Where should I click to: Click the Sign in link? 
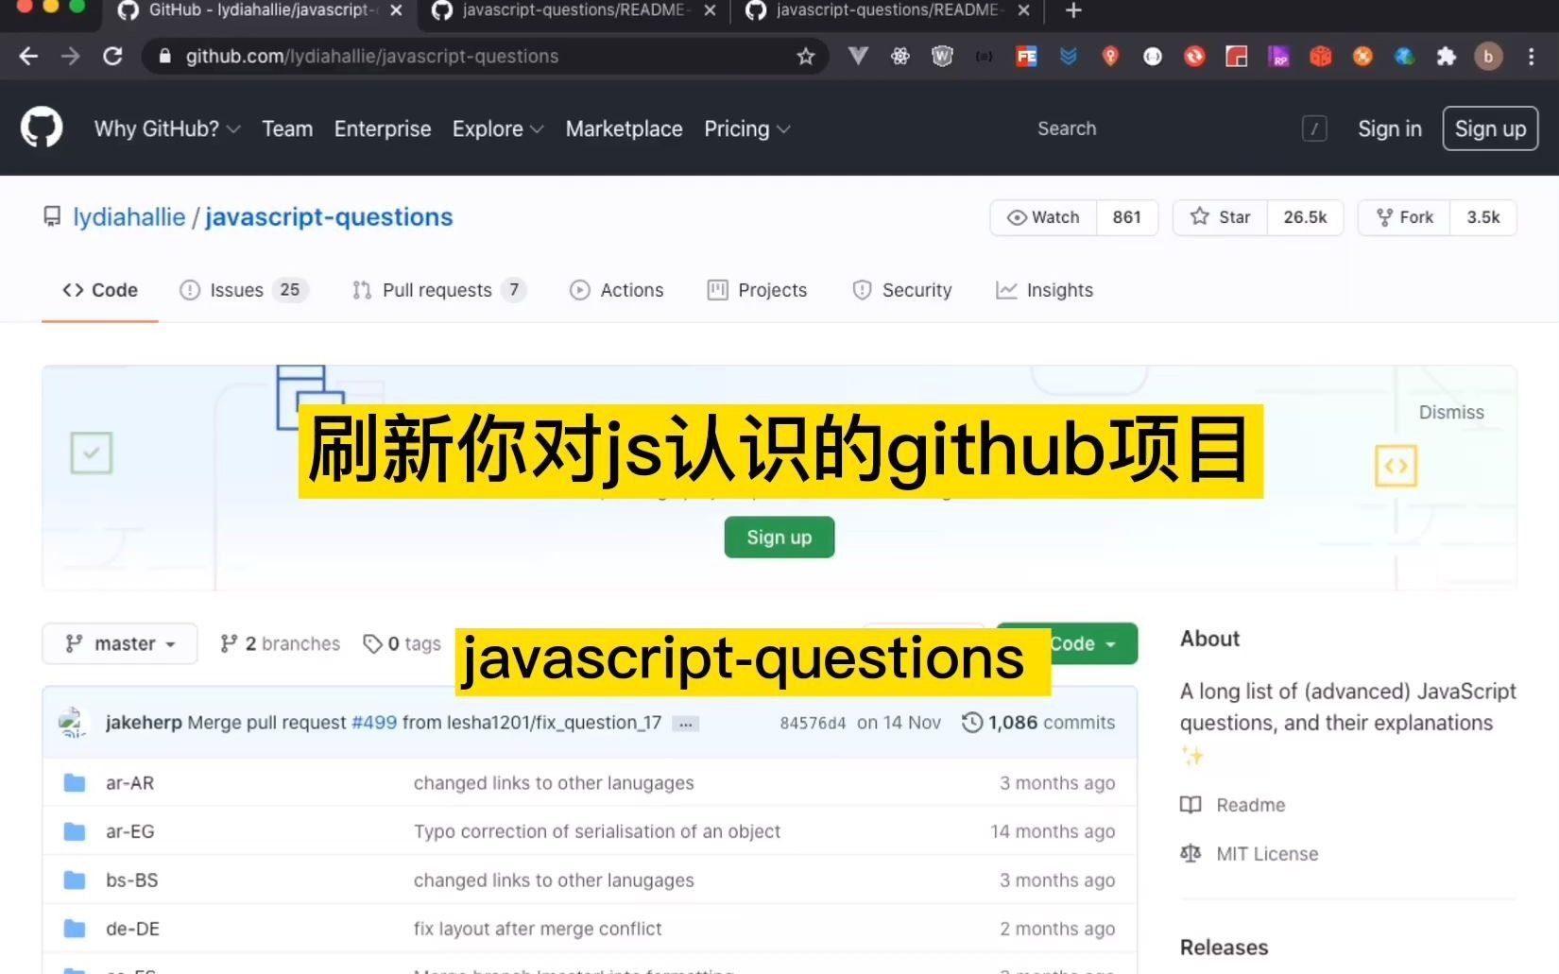coord(1389,128)
